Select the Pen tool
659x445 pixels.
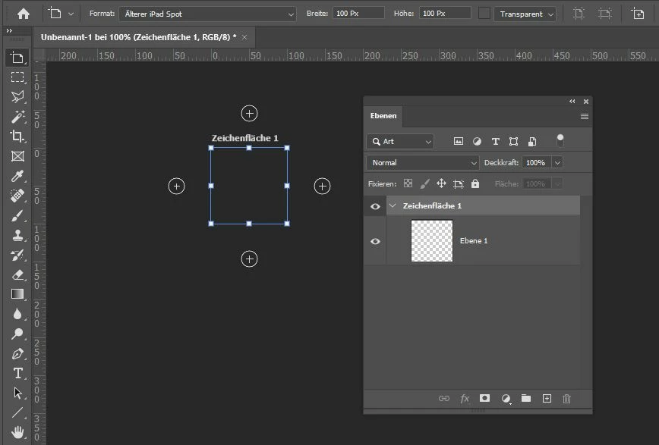tap(17, 353)
